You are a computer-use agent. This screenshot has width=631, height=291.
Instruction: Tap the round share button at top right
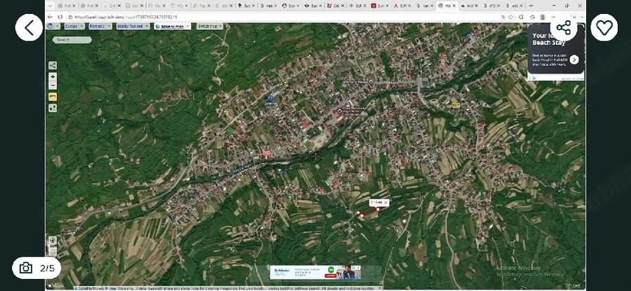[x=564, y=28]
